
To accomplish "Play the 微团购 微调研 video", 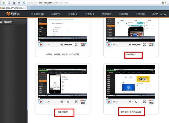I will 41,44.
